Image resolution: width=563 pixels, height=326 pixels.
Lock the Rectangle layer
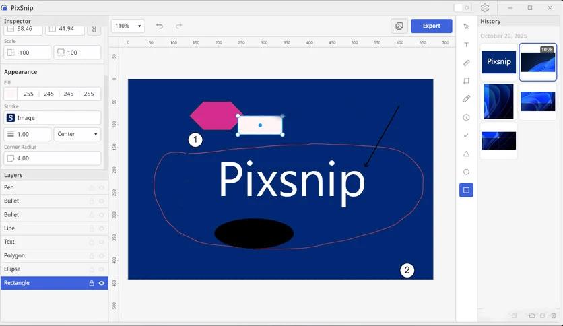[92, 283]
